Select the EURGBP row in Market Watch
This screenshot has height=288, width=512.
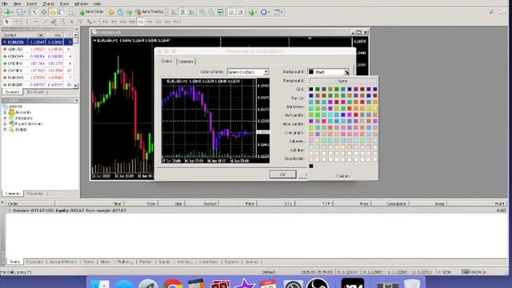(x=38, y=85)
